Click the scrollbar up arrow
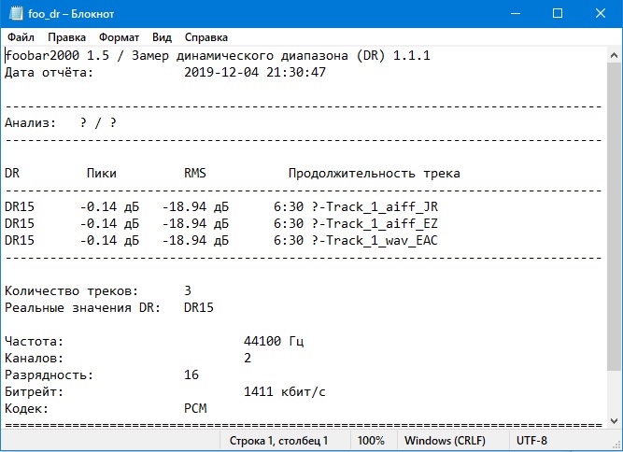The width and height of the screenshot is (623, 452). (614, 55)
